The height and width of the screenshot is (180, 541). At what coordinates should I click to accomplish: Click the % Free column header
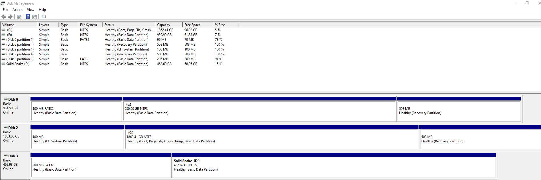point(226,25)
